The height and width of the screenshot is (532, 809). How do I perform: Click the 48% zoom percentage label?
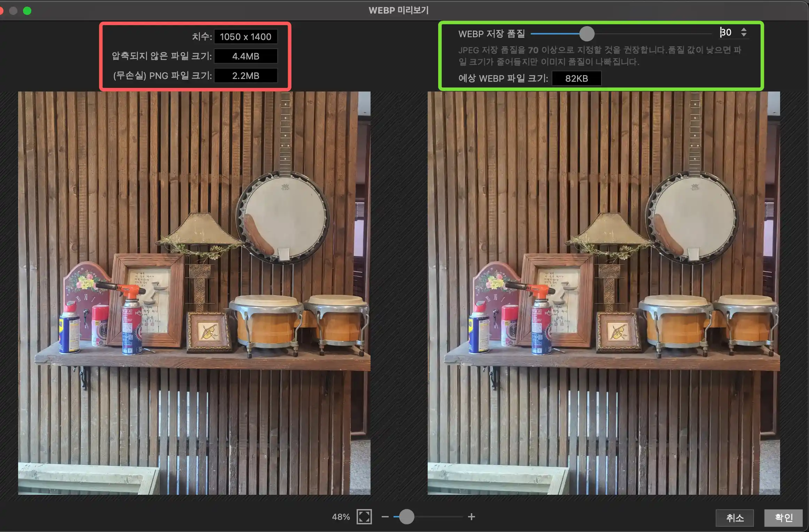coord(341,517)
